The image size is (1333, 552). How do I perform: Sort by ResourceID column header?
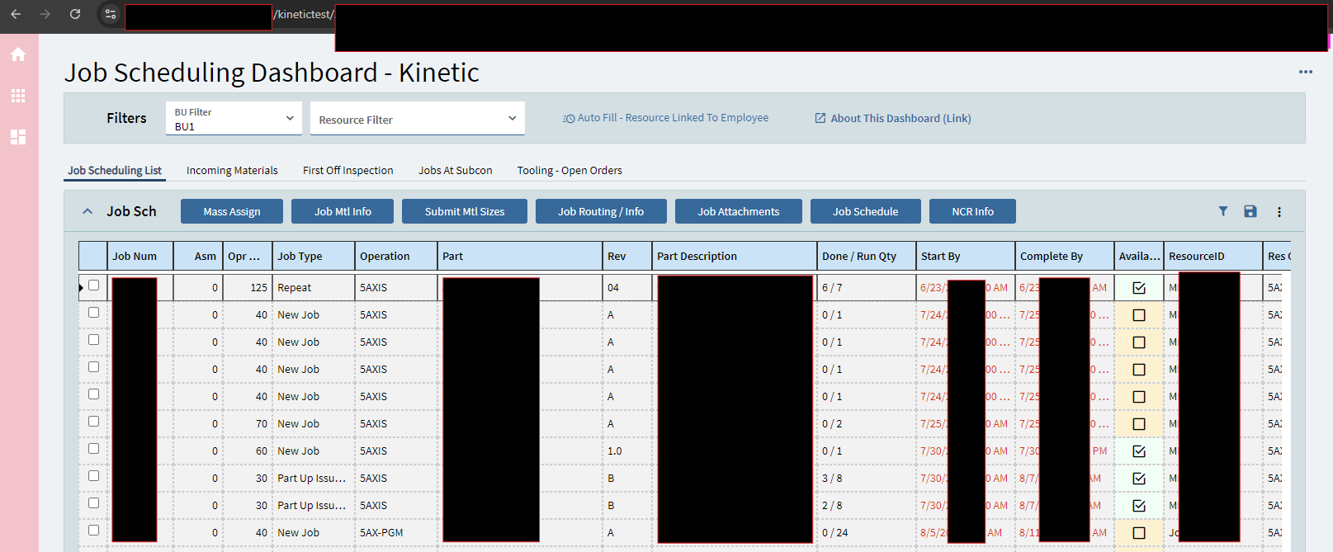click(x=1213, y=256)
